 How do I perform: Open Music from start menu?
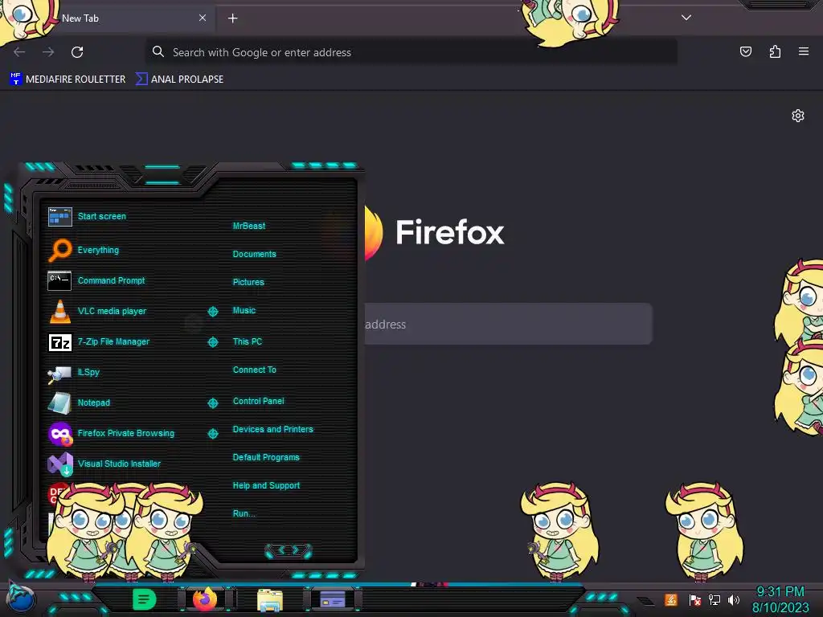pyautogui.click(x=244, y=310)
